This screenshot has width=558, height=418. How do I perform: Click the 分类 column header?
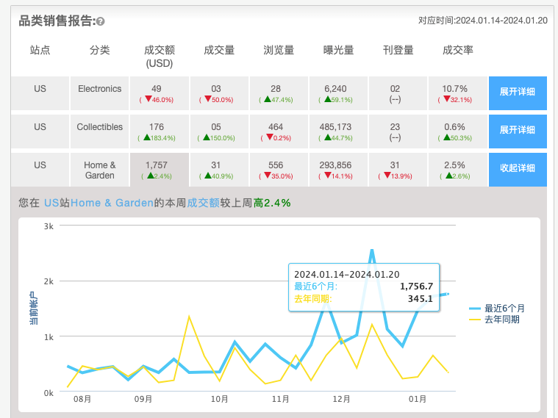point(100,50)
